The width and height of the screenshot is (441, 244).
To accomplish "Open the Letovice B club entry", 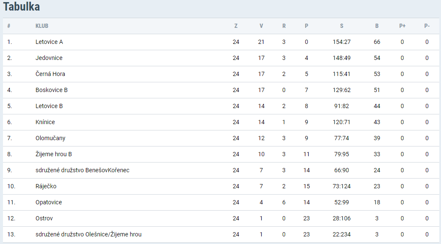I will [x=49, y=106].
